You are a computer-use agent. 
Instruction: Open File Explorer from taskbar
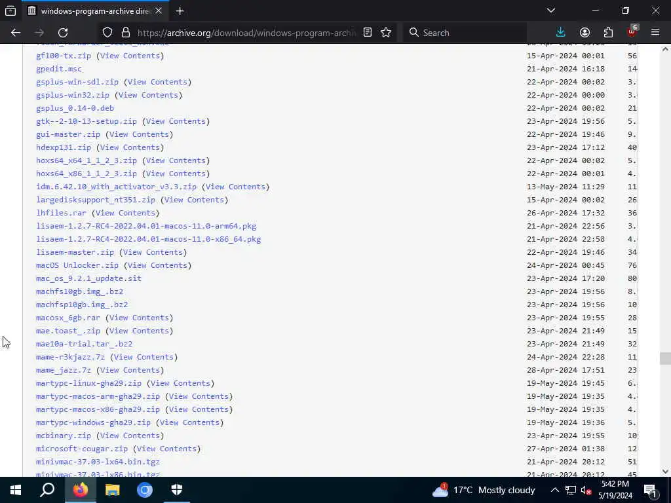(x=113, y=490)
